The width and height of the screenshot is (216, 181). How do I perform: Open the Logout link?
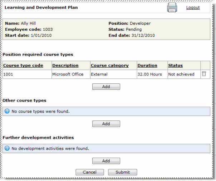coord(193,8)
